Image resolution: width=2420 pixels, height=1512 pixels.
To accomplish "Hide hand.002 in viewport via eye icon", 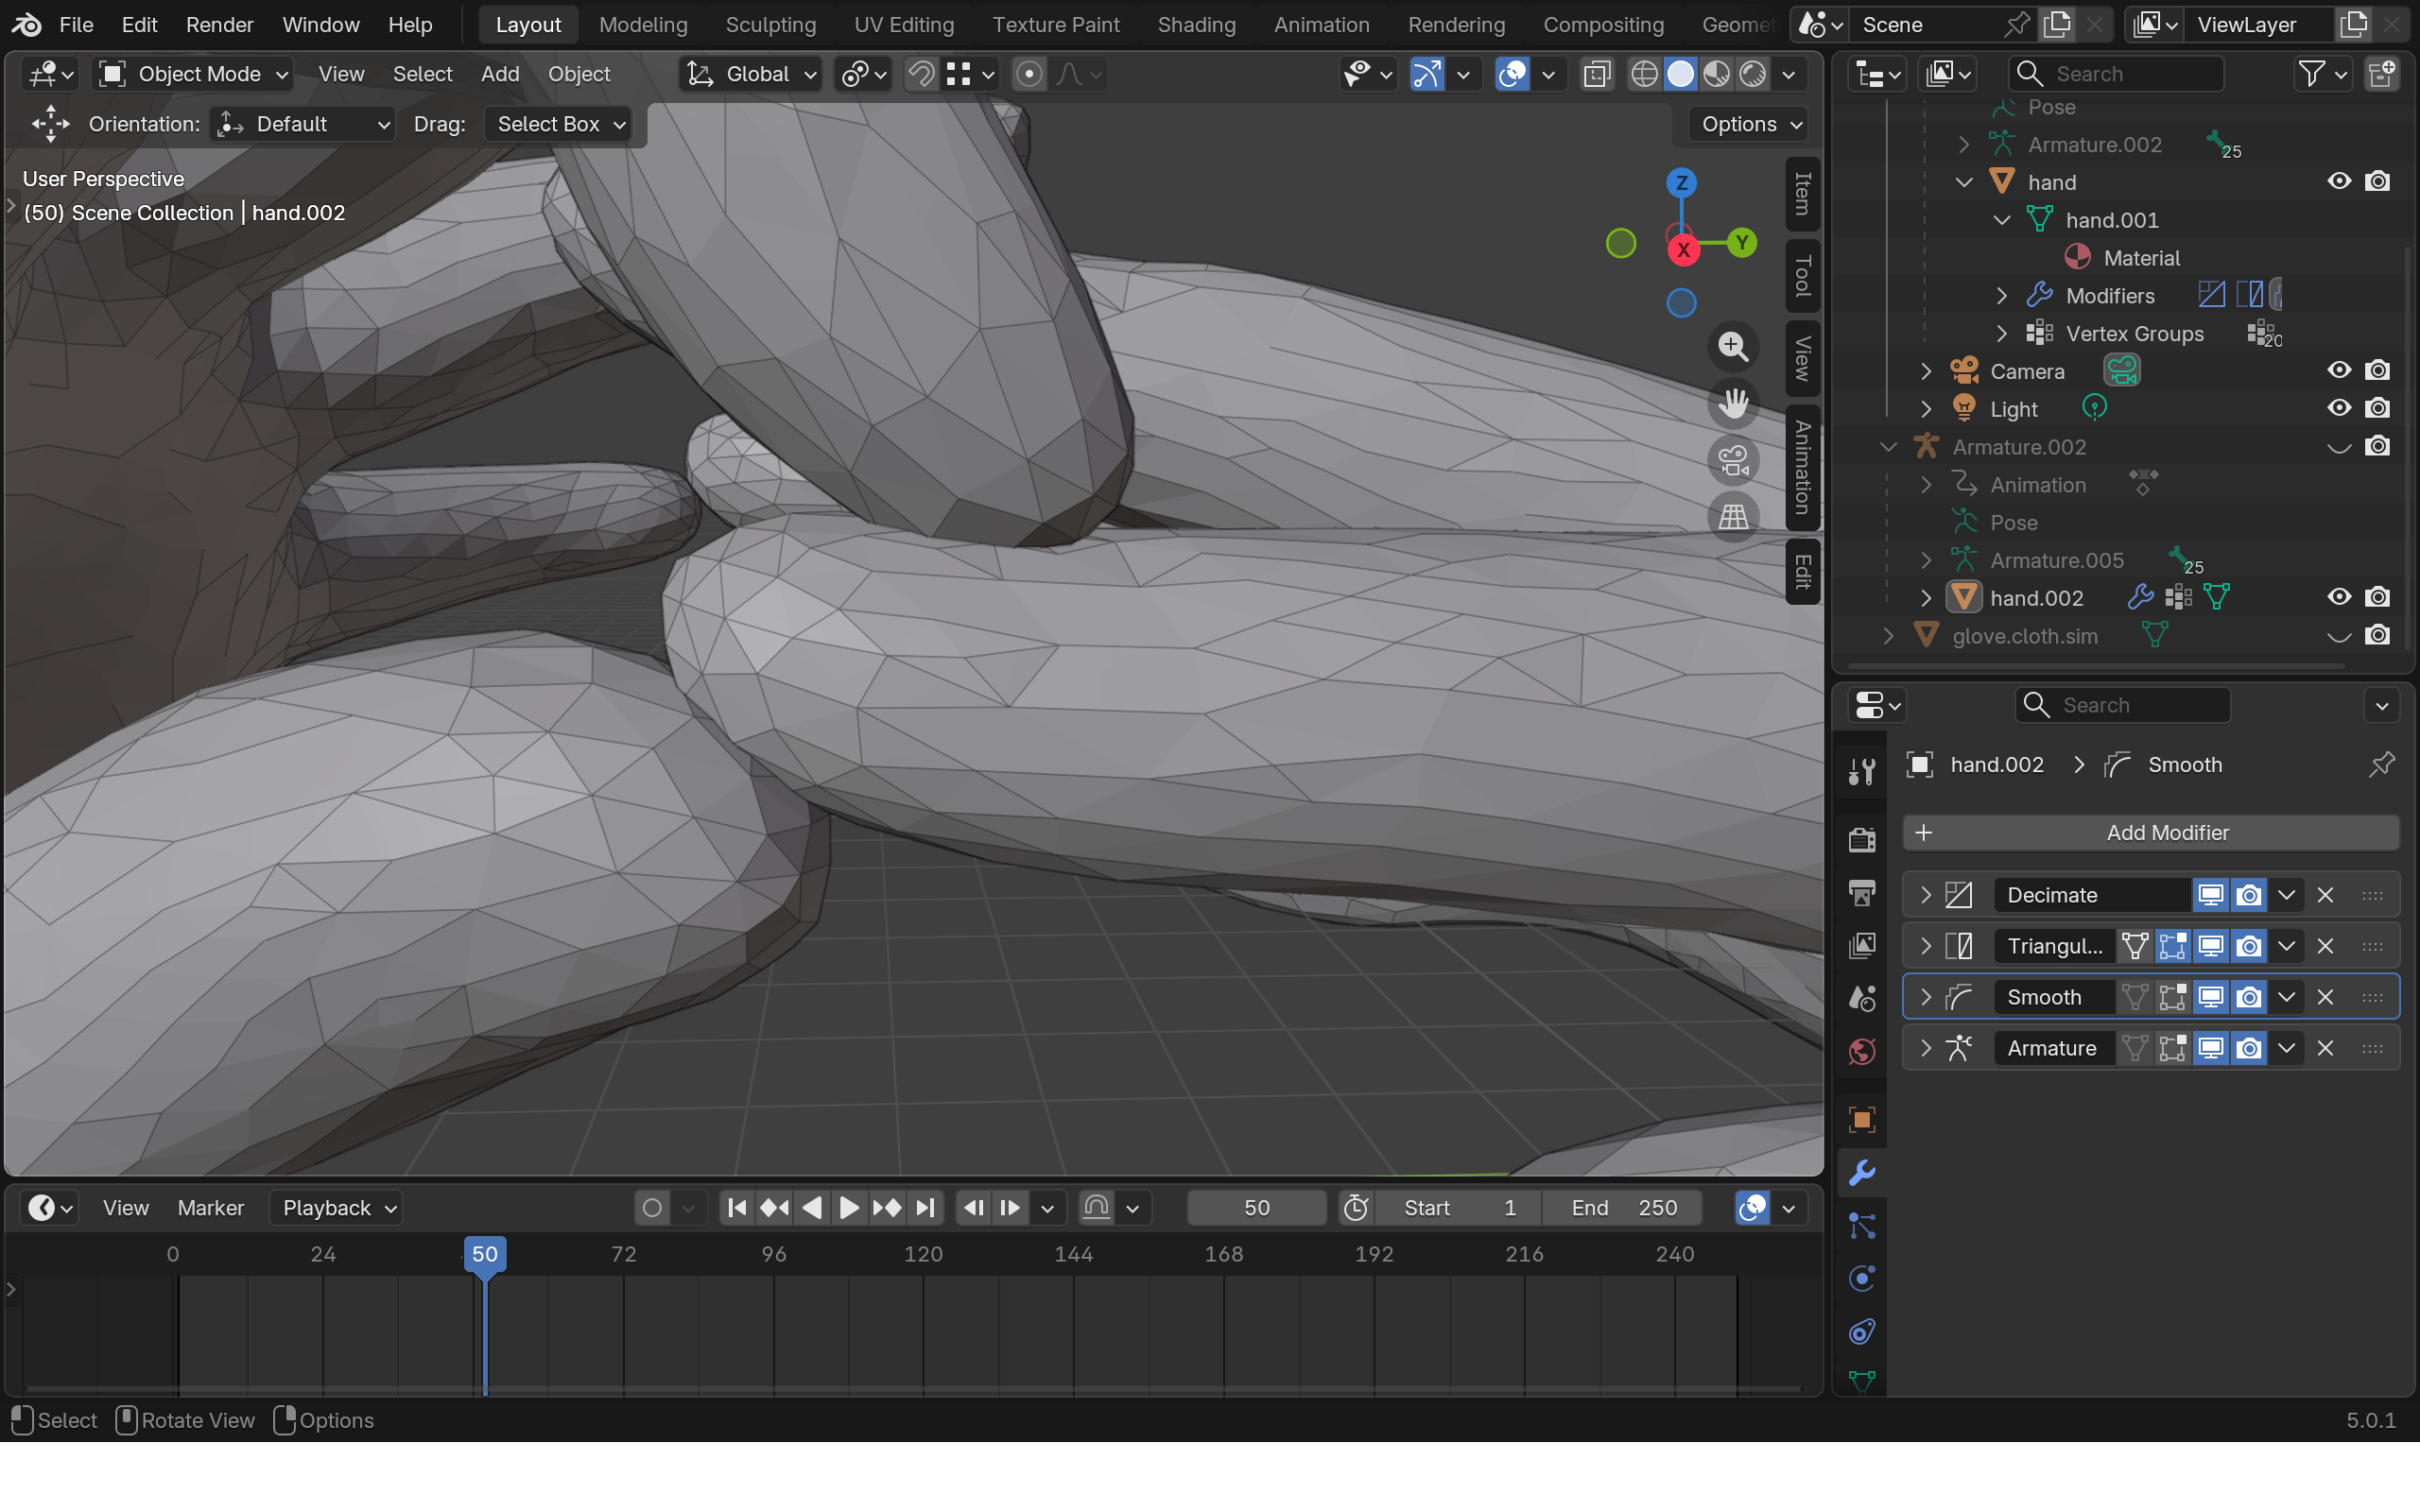I will (x=2338, y=597).
